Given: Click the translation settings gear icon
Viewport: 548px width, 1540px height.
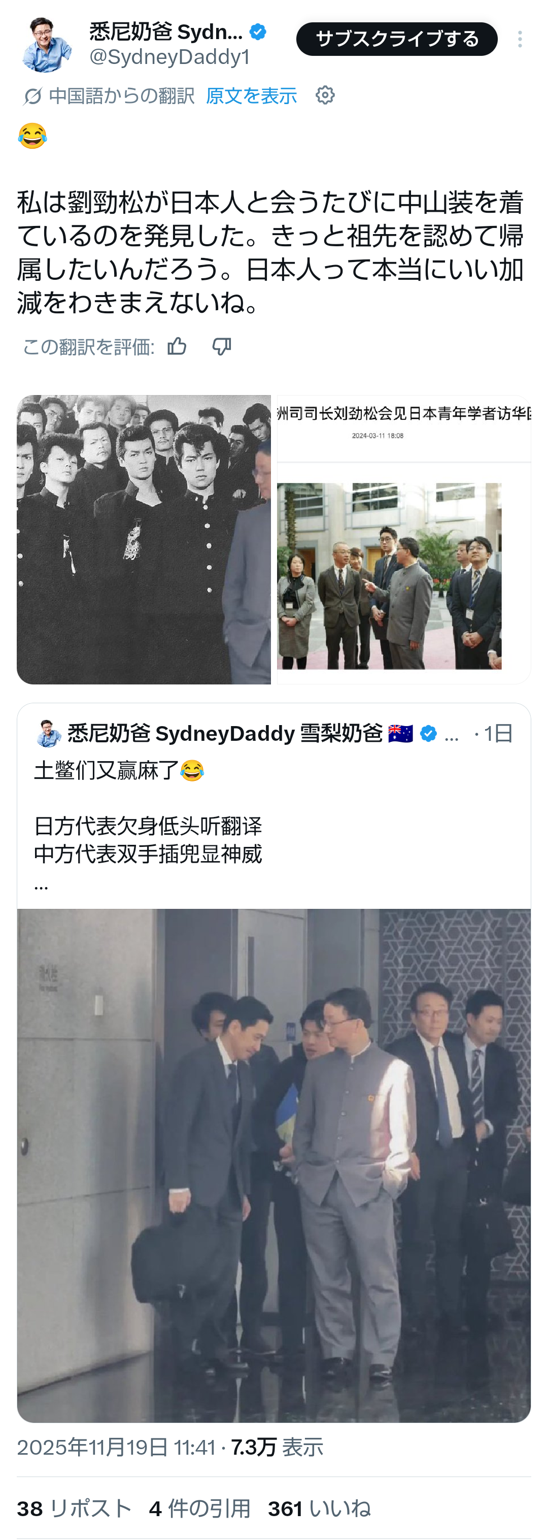Looking at the screenshot, I should tap(325, 95).
